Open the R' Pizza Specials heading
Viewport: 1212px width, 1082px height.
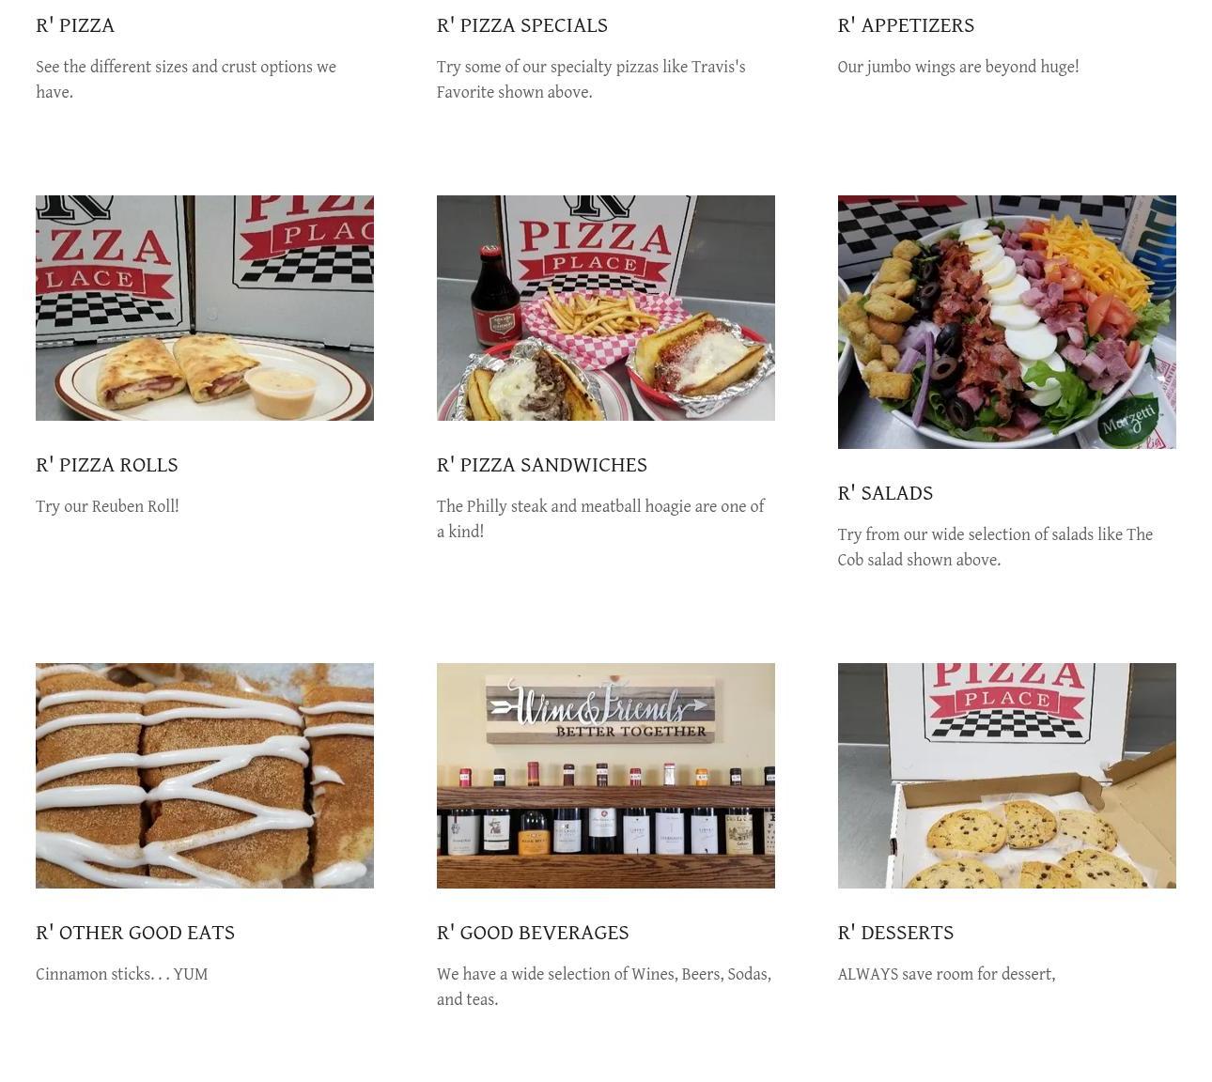[522, 25]
